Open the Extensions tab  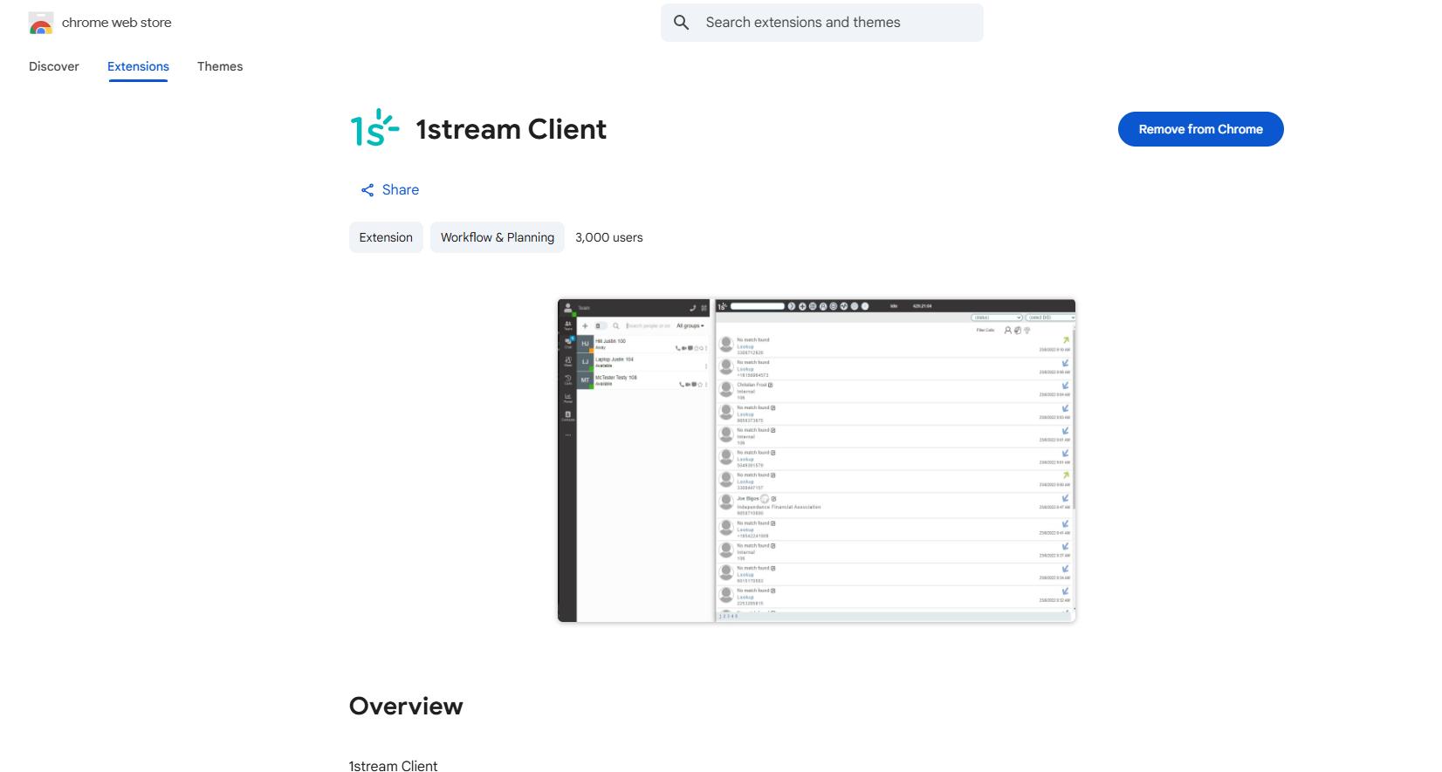click(138, 66)
